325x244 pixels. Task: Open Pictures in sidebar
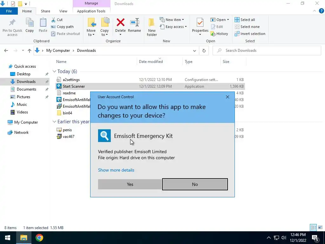point(23,97)
